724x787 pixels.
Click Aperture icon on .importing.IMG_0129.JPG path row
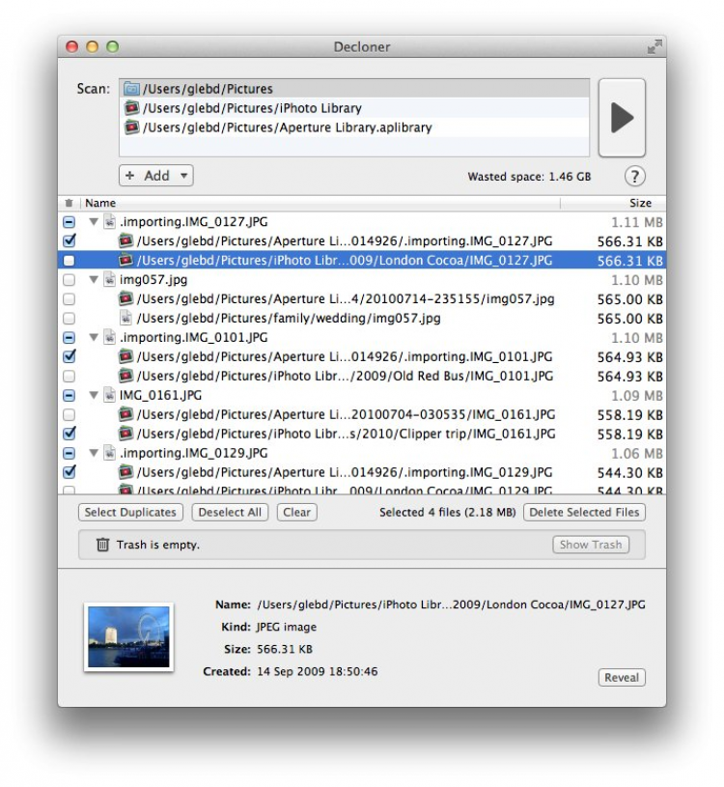pyautogui.click(x=125, y=472)
